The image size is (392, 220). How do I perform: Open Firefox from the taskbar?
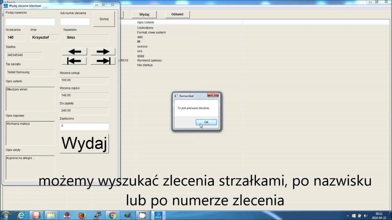pos(82,215)
